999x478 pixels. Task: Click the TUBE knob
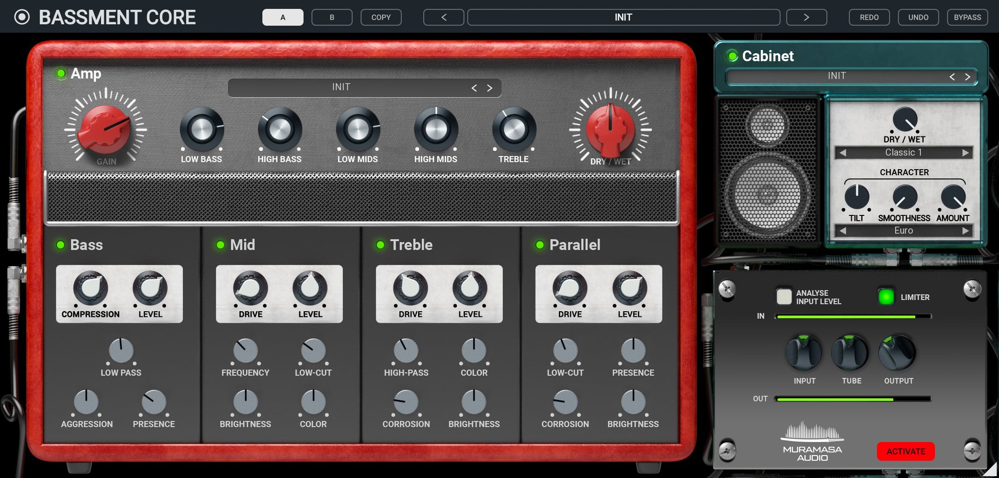coord(850,353)
